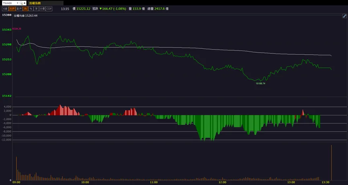Click the tall closing volume bar at 13:30

pyautogui.click(x=332, y=162)
